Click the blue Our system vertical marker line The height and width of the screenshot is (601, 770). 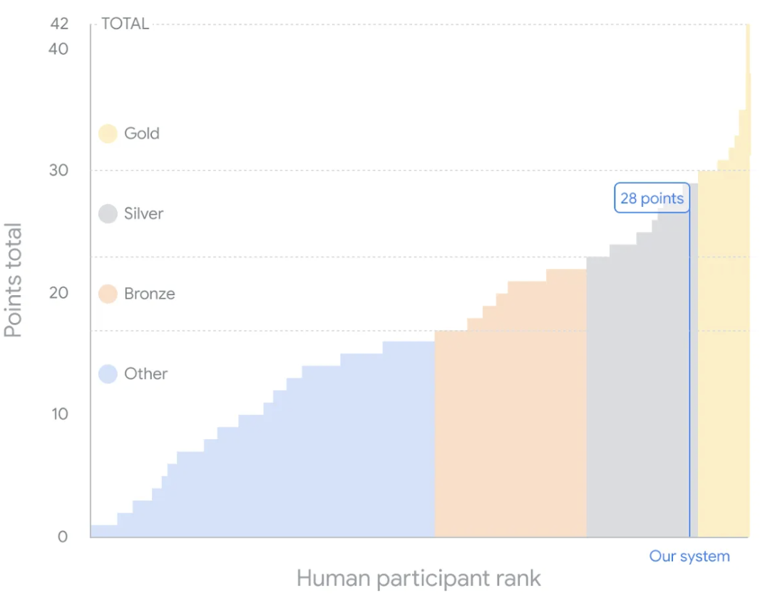coord(689,374)
